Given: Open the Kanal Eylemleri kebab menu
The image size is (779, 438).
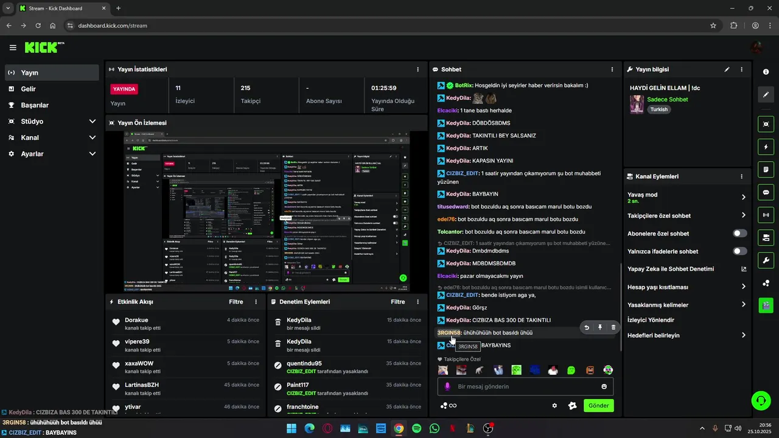Looking at the screenshot, I should click(741, 176).
